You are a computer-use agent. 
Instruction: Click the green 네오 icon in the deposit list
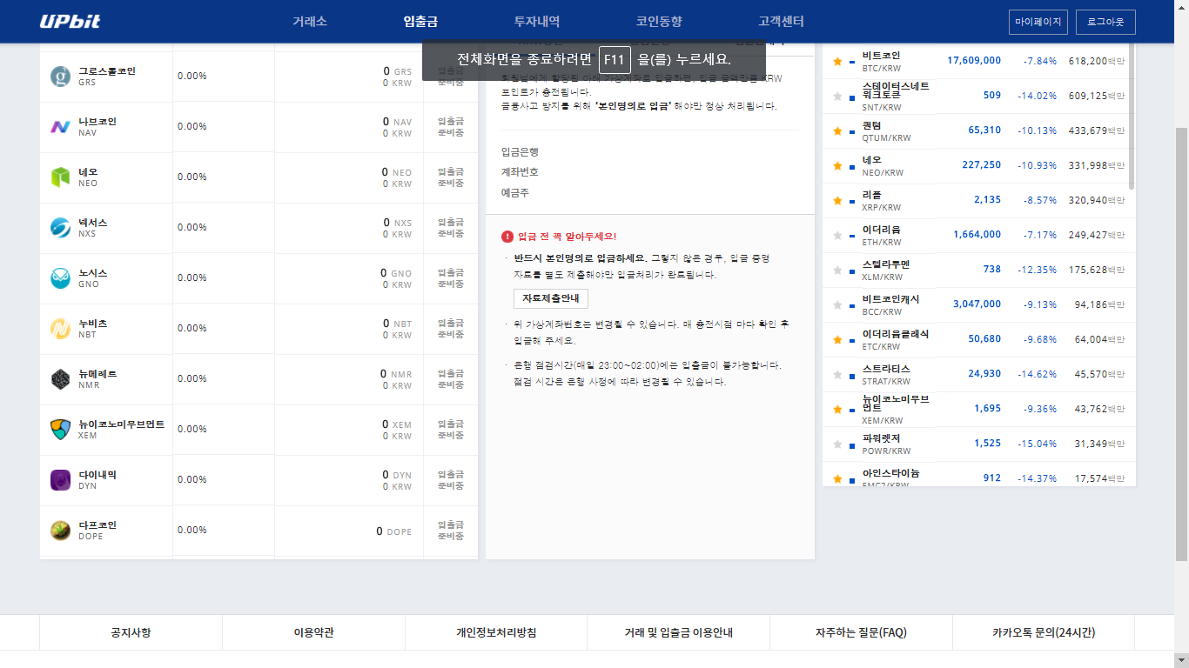[x=60, y=177]
